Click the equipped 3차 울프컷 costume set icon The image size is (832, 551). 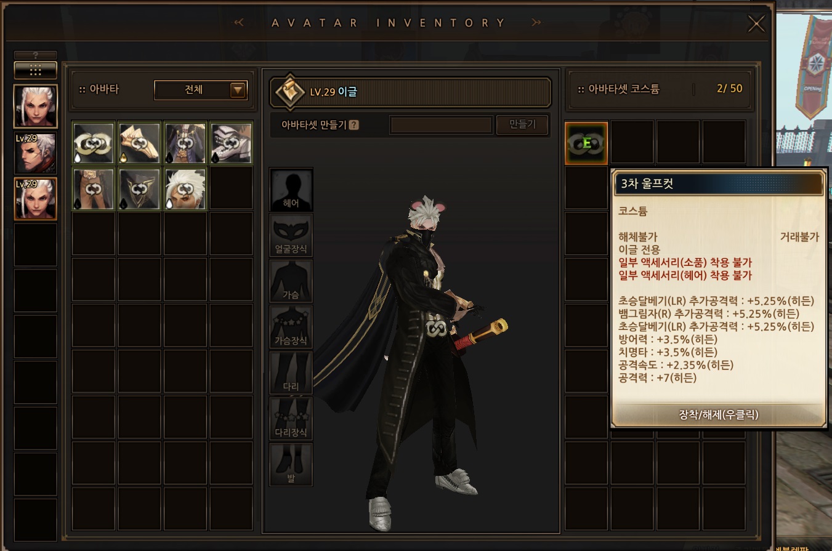point(586,143)
